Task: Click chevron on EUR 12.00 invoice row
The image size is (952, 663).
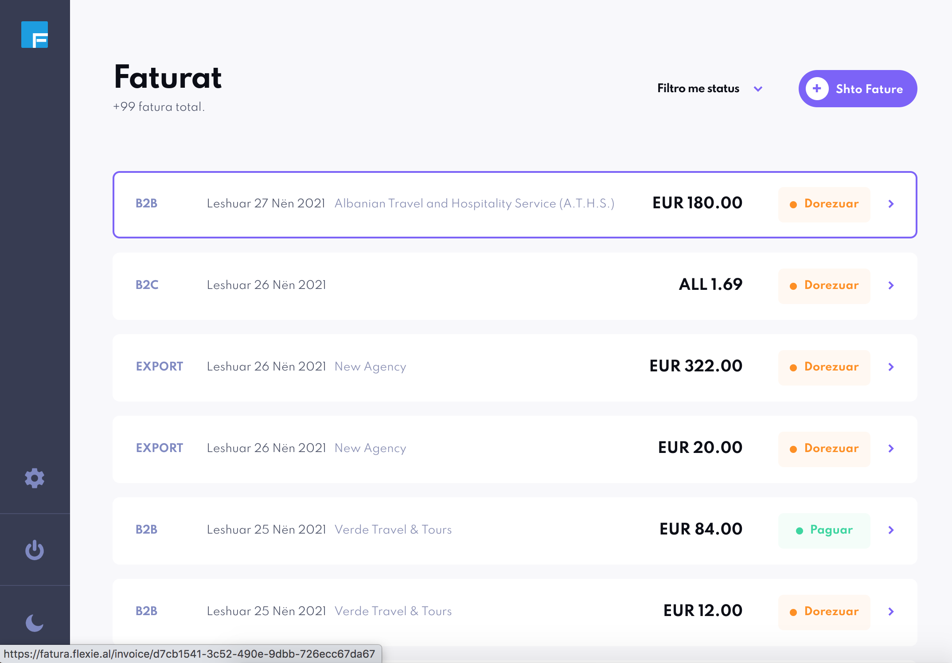Action: coord(891,612)
